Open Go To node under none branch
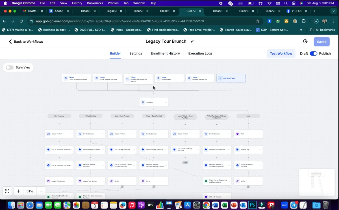The width and height of the screenshot is (339, 210). click(248, 181)
